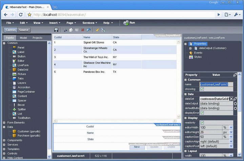Open the Services menu
Image resolution: width=244 pixels, height=161 pixels.
click(x=90, y=23)
